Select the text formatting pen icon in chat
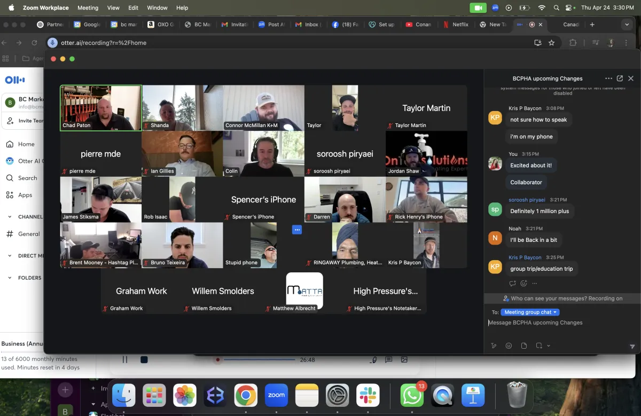This screenshot has width=641, height=416. point(493,346)
